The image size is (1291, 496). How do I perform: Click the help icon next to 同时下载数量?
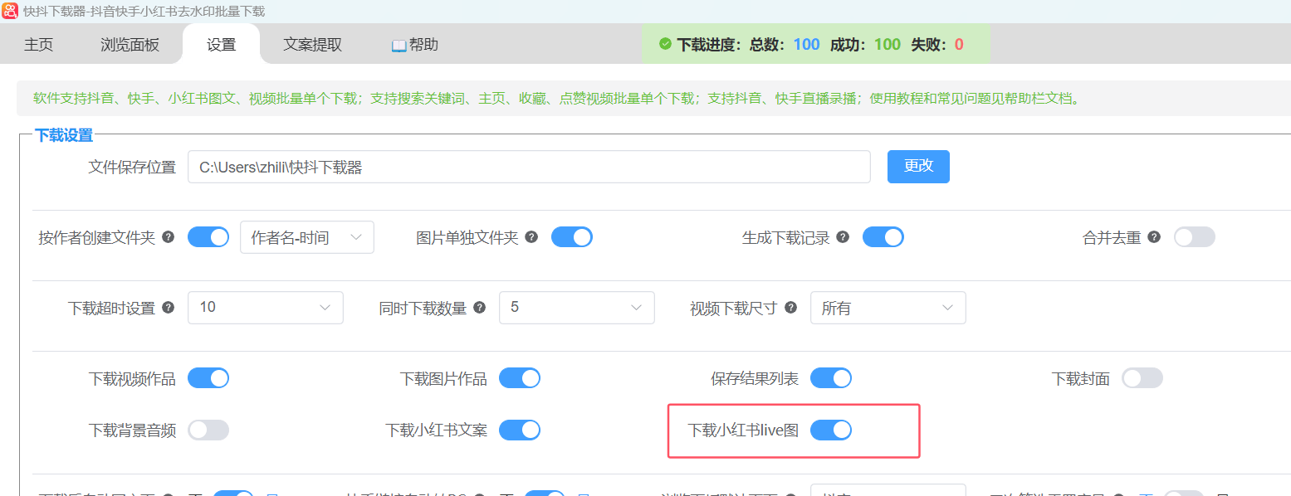[480, 308]
